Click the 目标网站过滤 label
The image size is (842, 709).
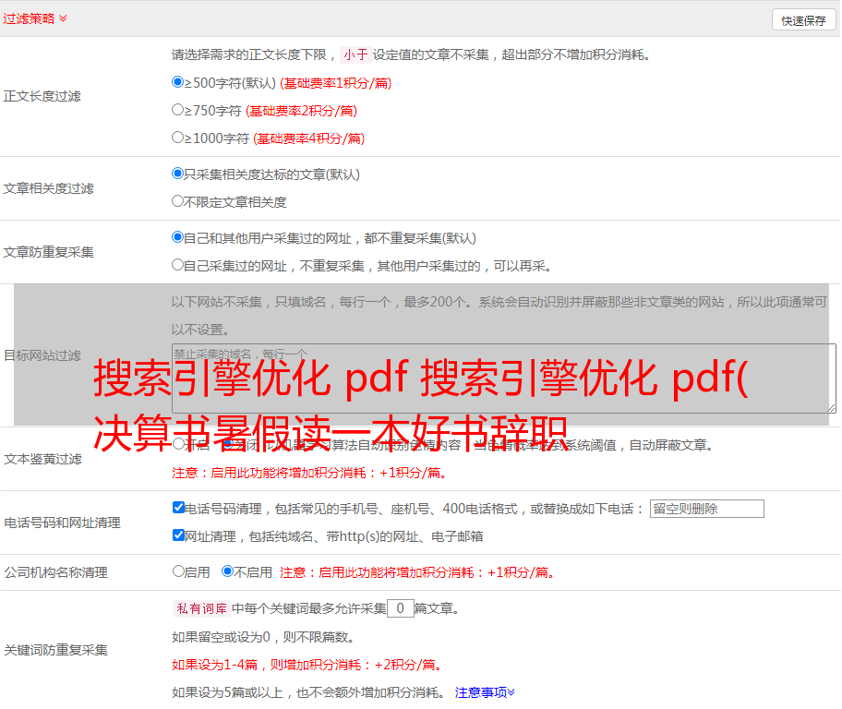pos(42,355)
